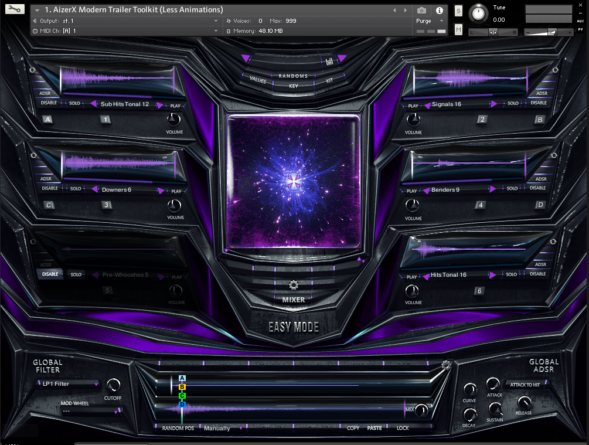Image resolution: width=589 pixels, height=445 pixels.
Task: Click the Cutoff knob in Global Filter
Action: click(113, 385)
